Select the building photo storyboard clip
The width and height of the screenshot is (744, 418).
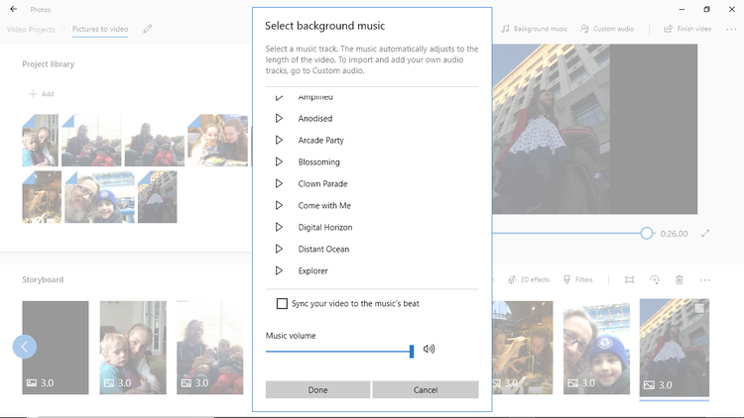pyautogui.click(x=675, y=348)
